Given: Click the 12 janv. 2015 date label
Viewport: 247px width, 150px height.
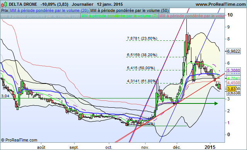Looking at the screenshot, I should tap(110, 4).
